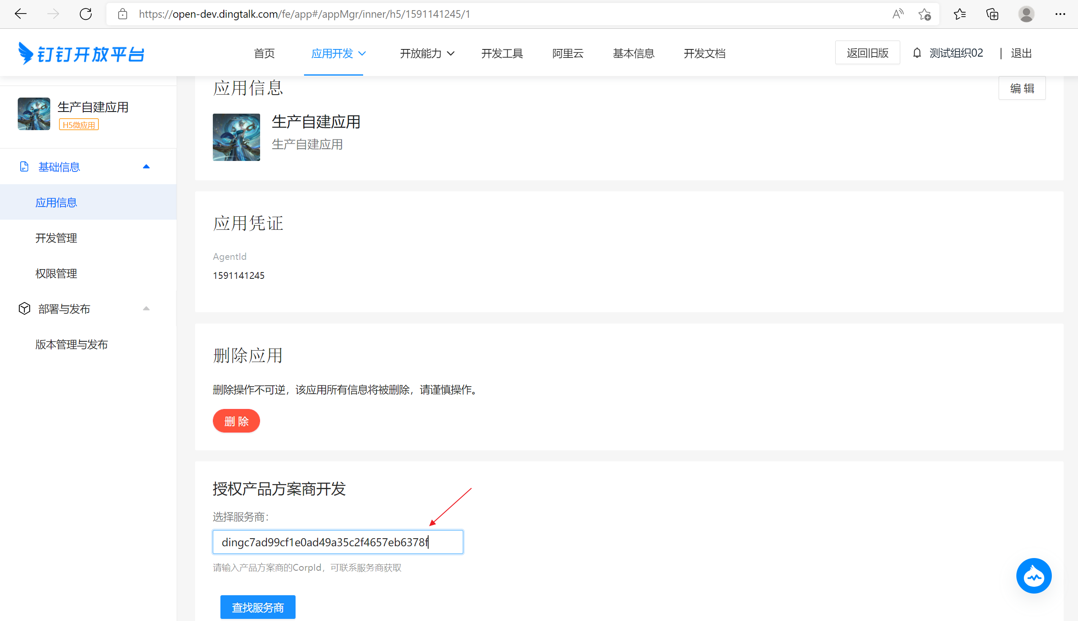Click the 删除应用 section heading

248,355
